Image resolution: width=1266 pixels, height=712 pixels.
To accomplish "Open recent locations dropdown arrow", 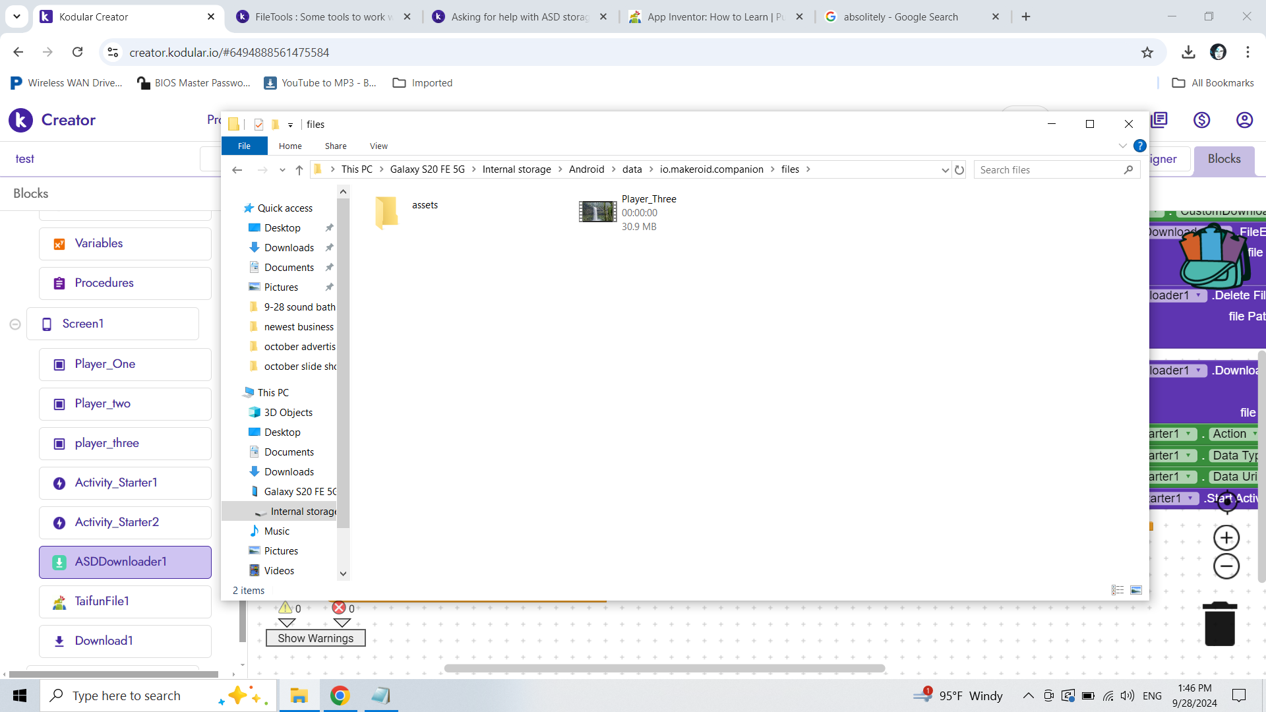I will coord(282,170).
